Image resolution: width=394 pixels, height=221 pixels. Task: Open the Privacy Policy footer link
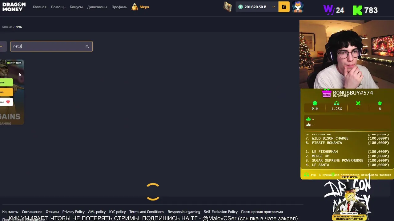click(73, 212)
